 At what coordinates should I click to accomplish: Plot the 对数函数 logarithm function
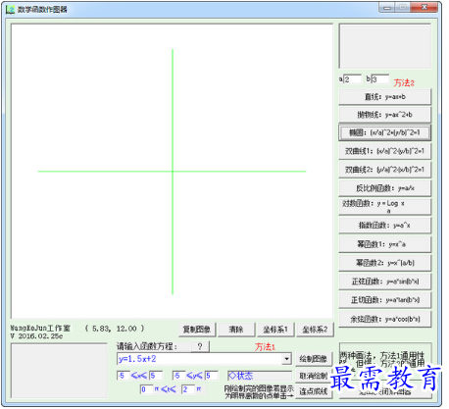[x=384, y=207]
